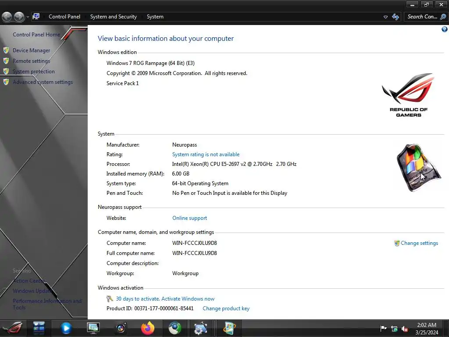
Task: Show the clock and date
Action: pos(427,329)
